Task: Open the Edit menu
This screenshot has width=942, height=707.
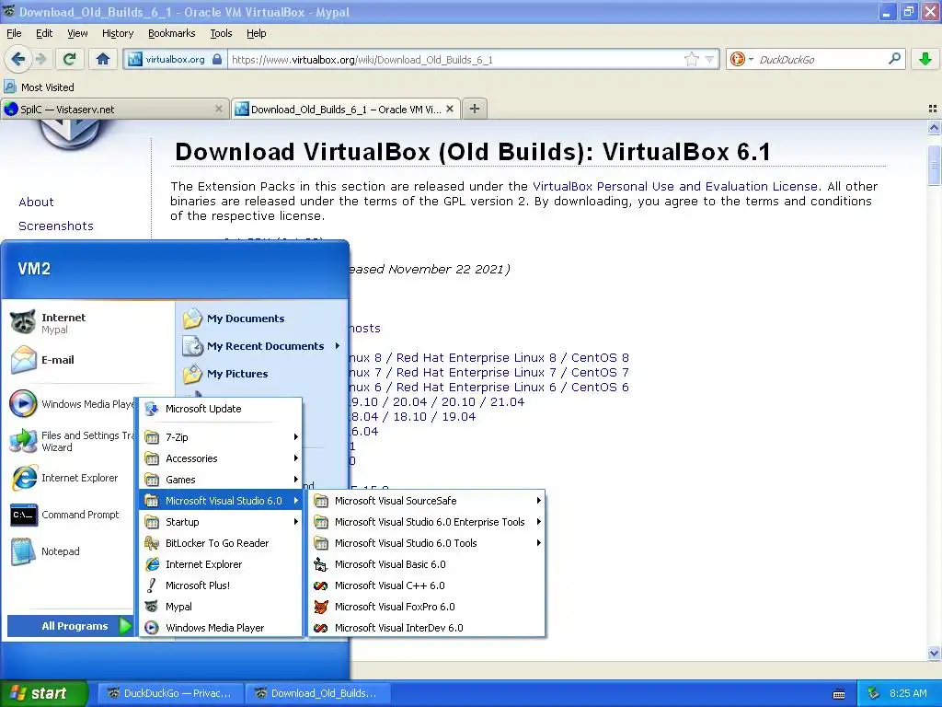Action: coord(44,33)
